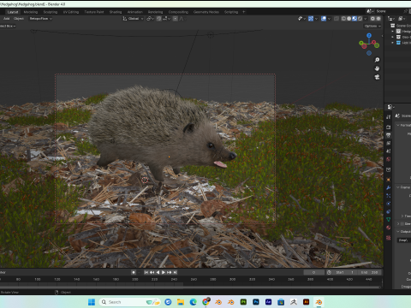Open the Properties editor type menu
411x308 pixels.
click(x=390, y=107)
